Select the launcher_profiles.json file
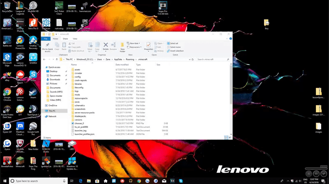Image resolution: width=329 pixels, height=184 pixels. tap(84, 134)
